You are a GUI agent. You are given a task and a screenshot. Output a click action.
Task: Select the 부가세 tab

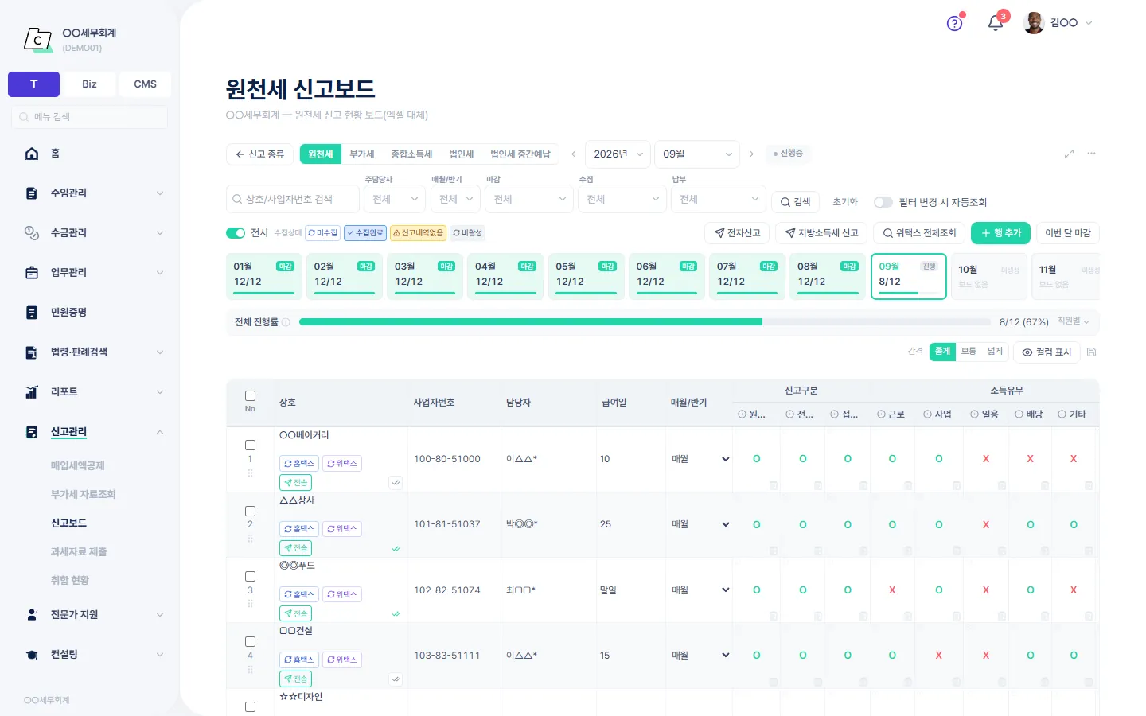click(x=361, y=154)
